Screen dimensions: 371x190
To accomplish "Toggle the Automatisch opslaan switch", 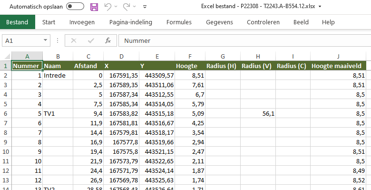I will pyautogui.click(x=75, y=6).
